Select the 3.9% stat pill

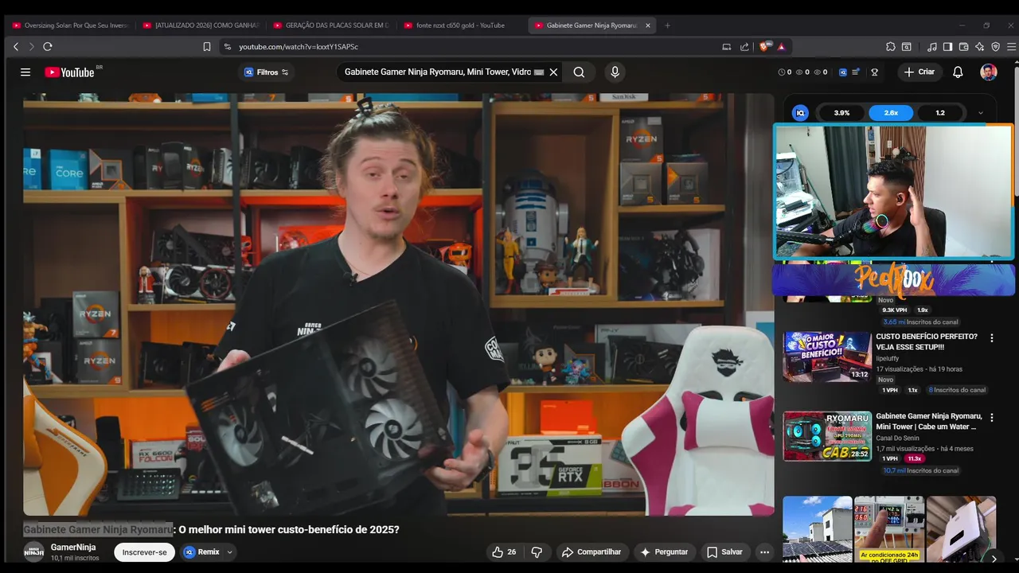[x=841, y=113]
